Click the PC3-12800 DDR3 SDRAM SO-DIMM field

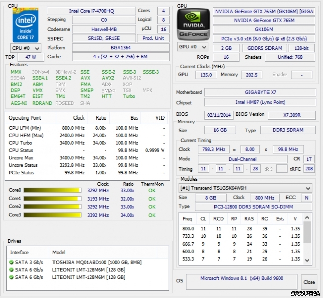[253, 207]
